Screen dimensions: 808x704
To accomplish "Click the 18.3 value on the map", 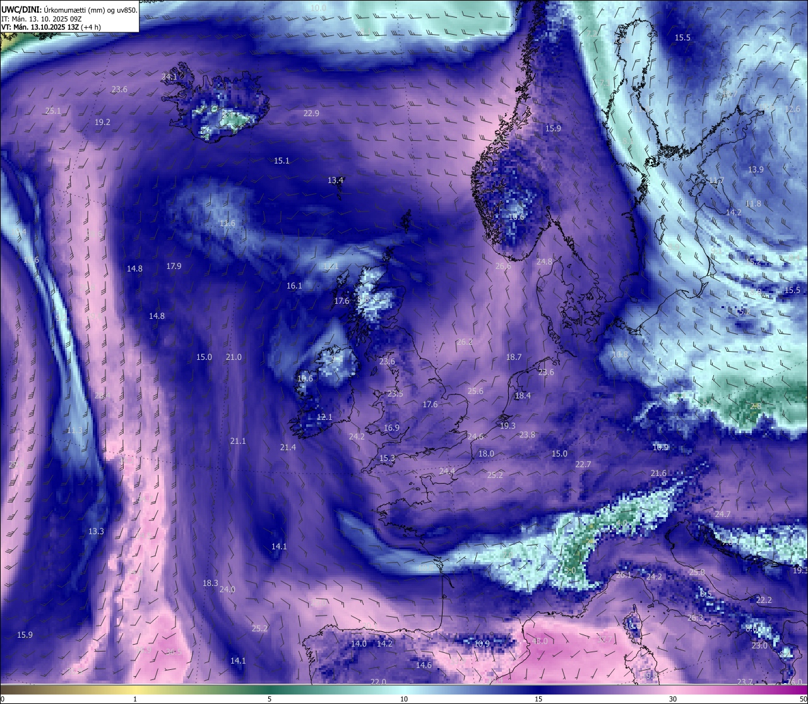I will coord(210,583).
